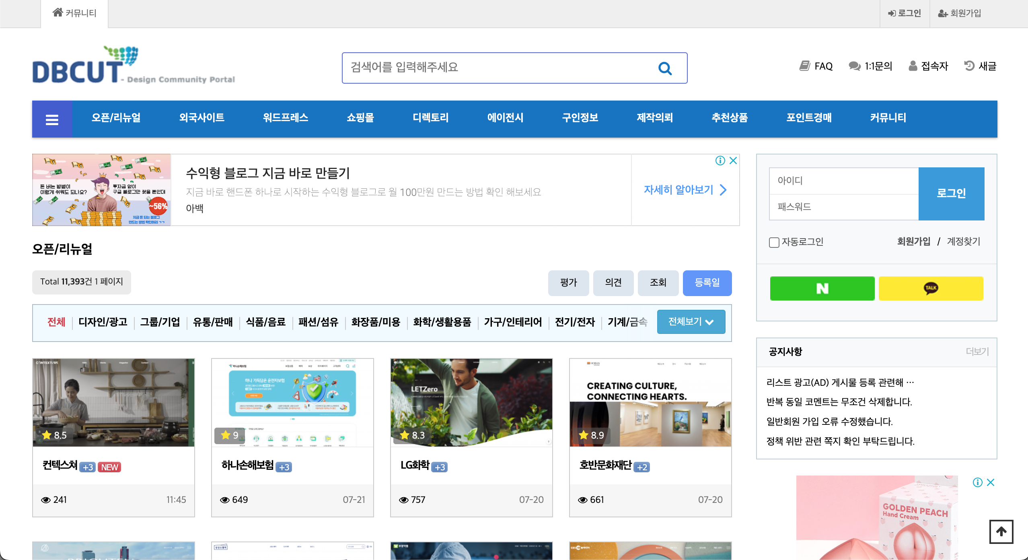
Task: Open the LG화학 site thumbnail
Action: click(x=471, y=402)
